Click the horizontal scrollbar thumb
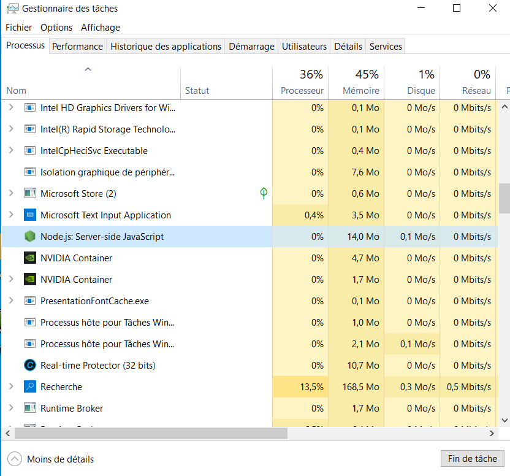The image size is (510, 476). (151, 433)
